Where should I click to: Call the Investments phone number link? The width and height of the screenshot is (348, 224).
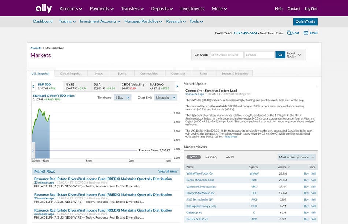(245, 33)
